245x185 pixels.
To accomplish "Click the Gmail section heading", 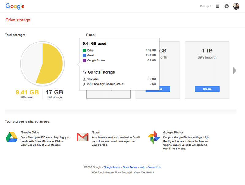I will [x=96, y=133].
